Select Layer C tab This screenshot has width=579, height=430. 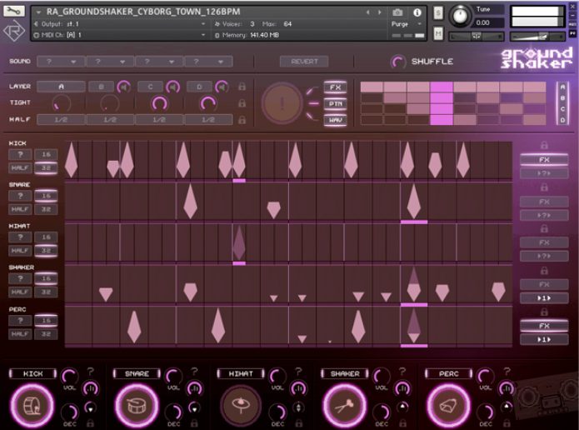(x=150, y=87)
